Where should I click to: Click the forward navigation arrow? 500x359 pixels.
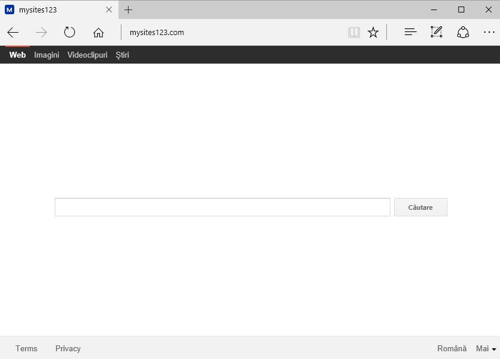(x=41, y=32)
